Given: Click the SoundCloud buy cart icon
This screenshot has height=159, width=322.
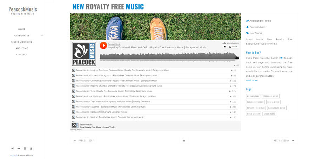Looking at the screenshot, I should coord(224,47).
